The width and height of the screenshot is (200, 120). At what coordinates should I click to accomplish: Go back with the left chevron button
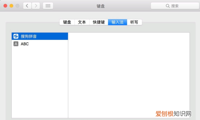[27, 6]
